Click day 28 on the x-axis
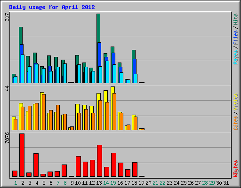The height and width of the screenshot is (188, 241). (x=205, y=183)
